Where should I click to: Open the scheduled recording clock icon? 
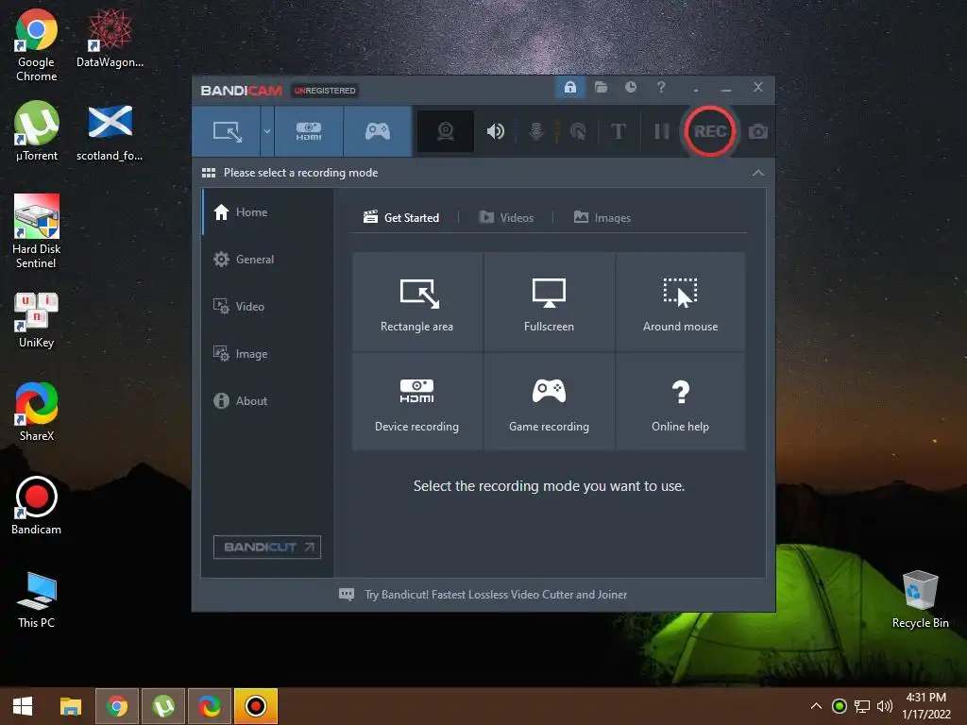pyautogui.click(x=630, y=88)
